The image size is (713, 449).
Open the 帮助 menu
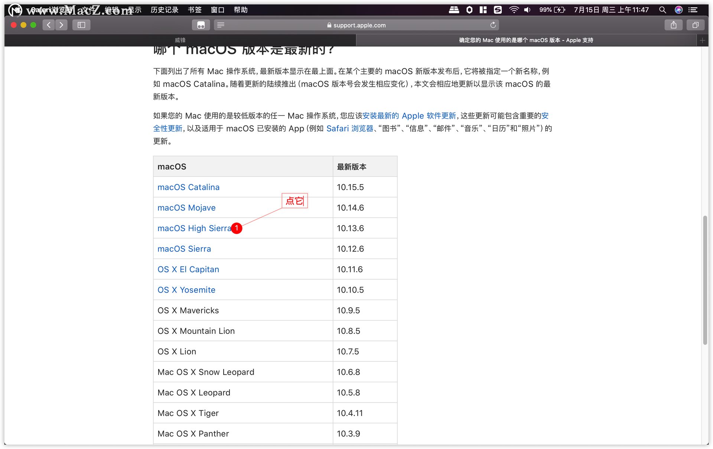pyautogui.click(x=241, y=10)
